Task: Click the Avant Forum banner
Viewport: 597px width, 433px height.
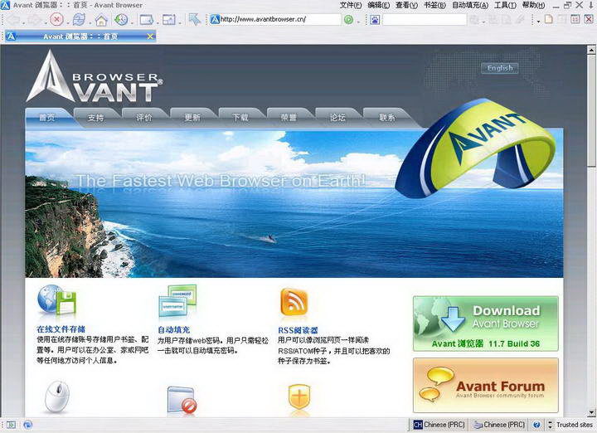Action: [x=486, y=385]
